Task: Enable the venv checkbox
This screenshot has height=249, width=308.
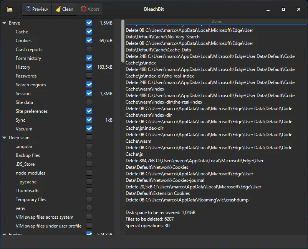Action: (x=89, y=208)
